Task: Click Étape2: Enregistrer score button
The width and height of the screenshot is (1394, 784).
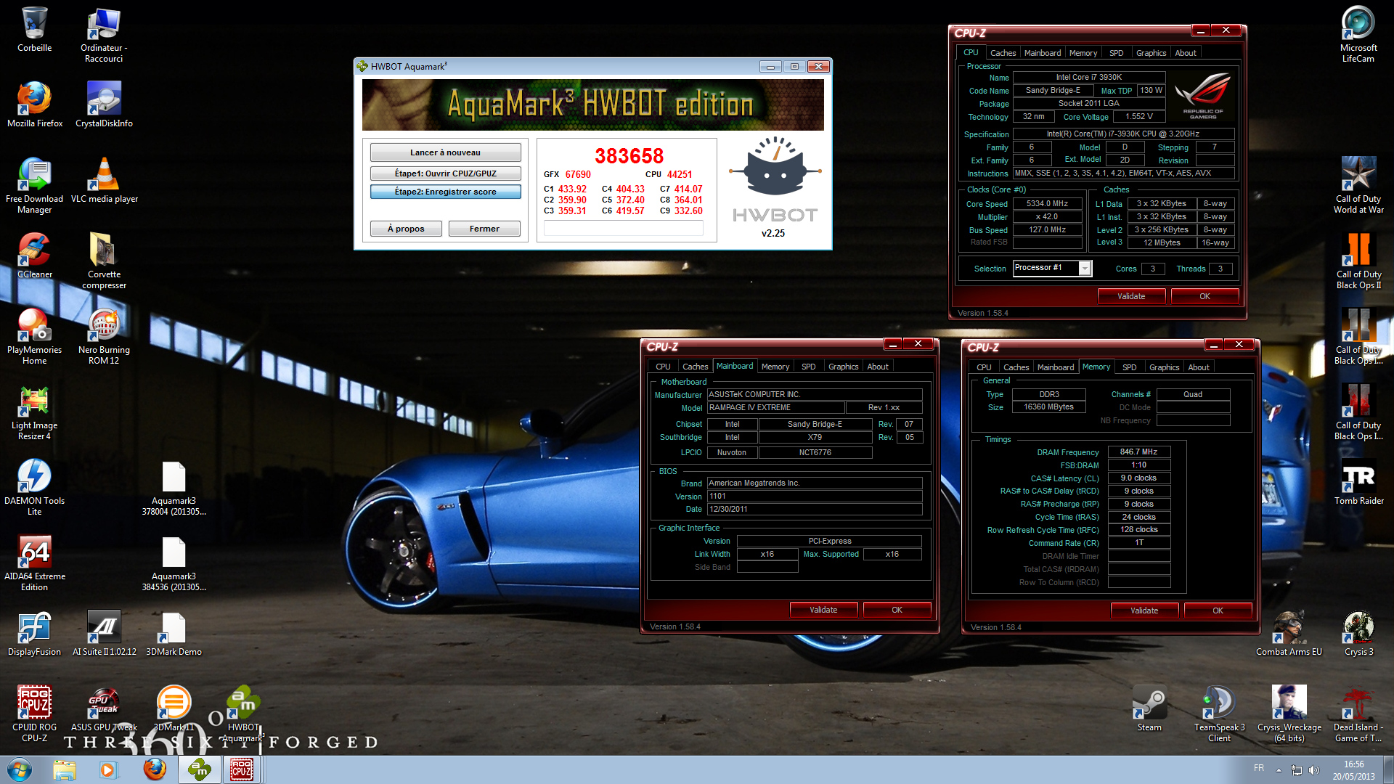Action: coord(445,192)
